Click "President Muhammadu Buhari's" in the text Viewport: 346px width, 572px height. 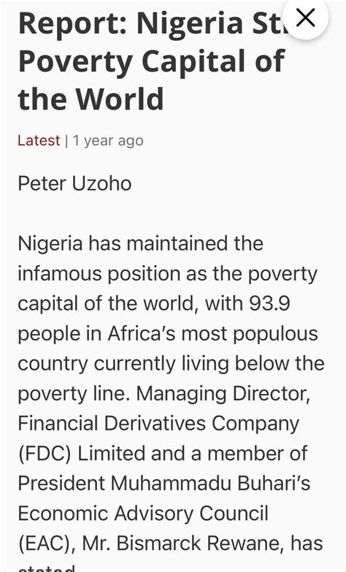pos(164,484)
